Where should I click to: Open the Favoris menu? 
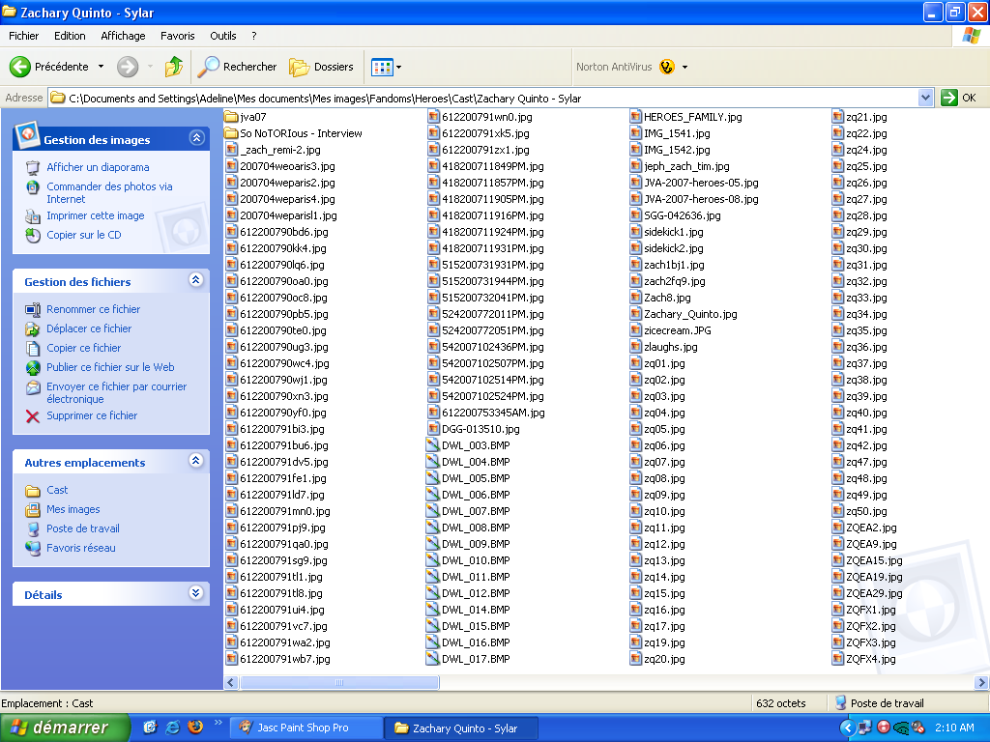point(178,36)
